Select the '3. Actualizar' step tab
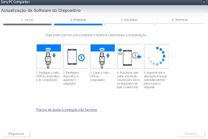Screen dimensions: 208x139 (129, 20)
